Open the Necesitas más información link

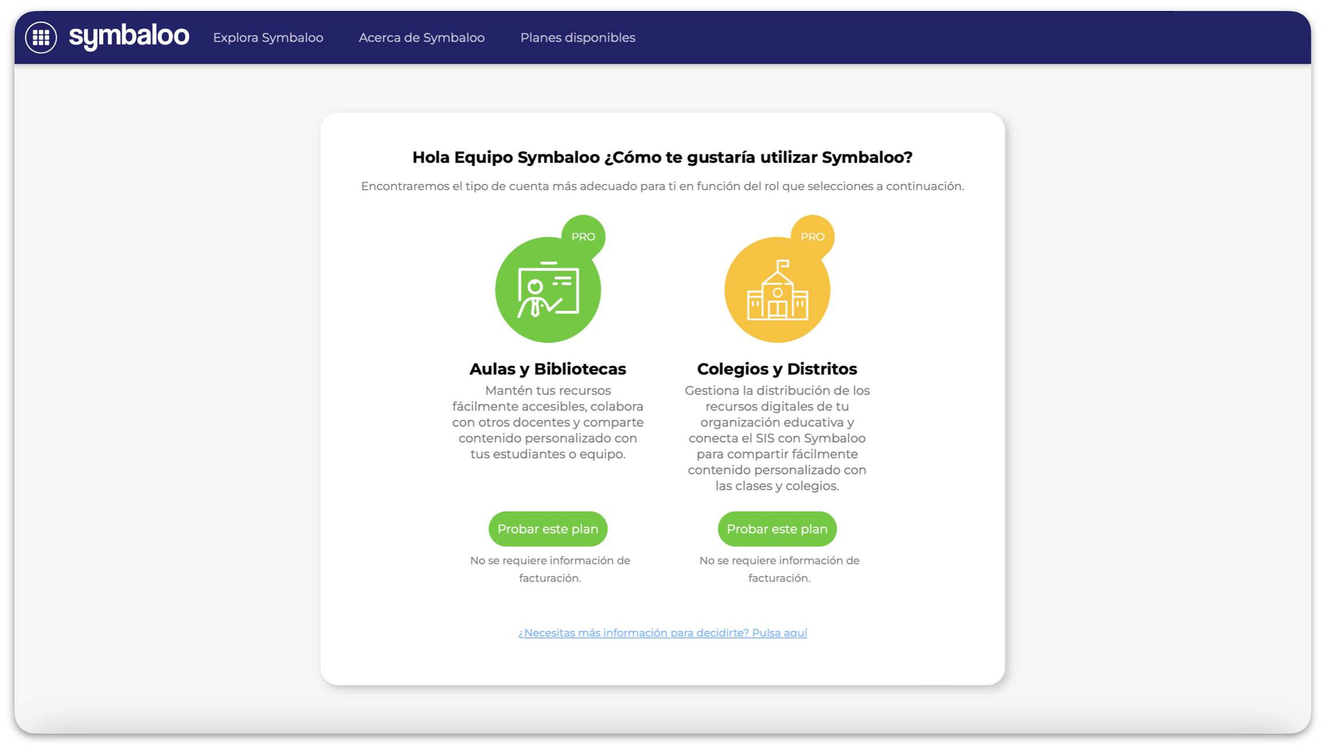(663, 633)
